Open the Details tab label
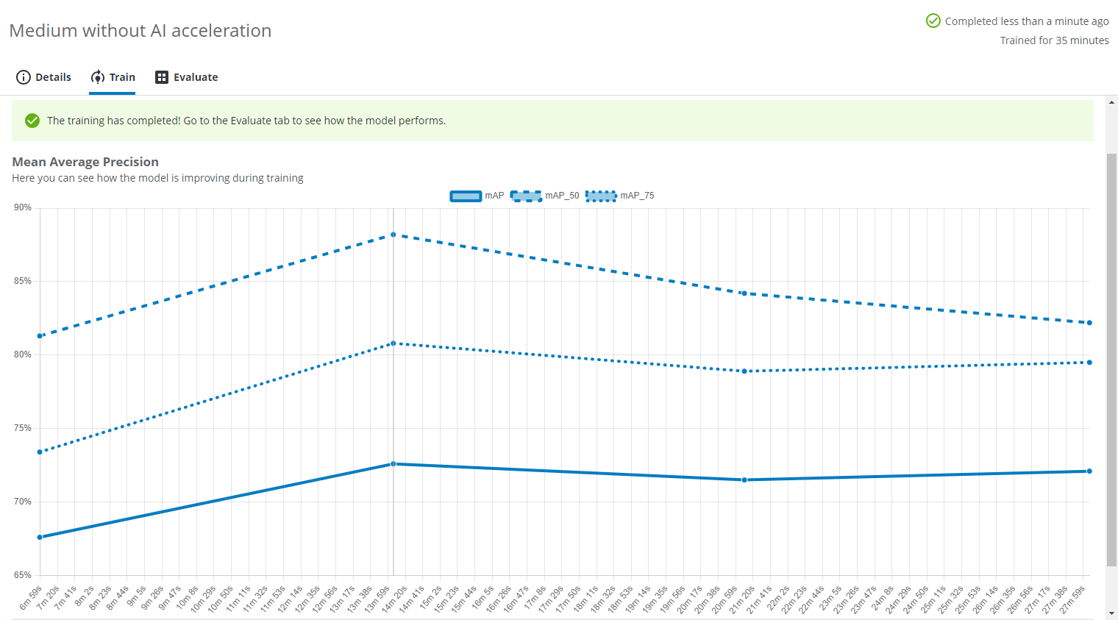 [53, 77]
